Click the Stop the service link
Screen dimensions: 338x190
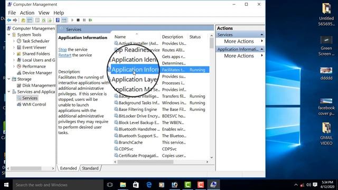pos(62,50)
